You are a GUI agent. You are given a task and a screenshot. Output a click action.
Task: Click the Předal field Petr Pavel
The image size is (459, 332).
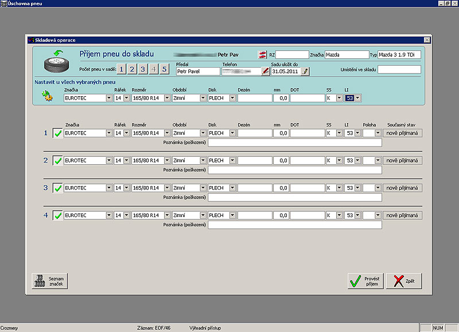[x=198, y=71]
